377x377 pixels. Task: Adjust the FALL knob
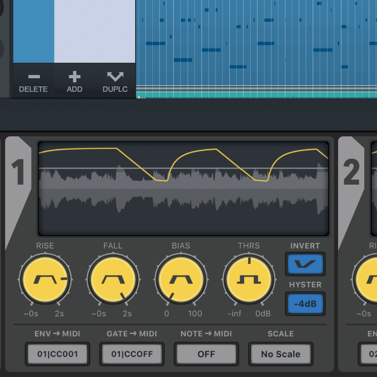pos(113,279)
